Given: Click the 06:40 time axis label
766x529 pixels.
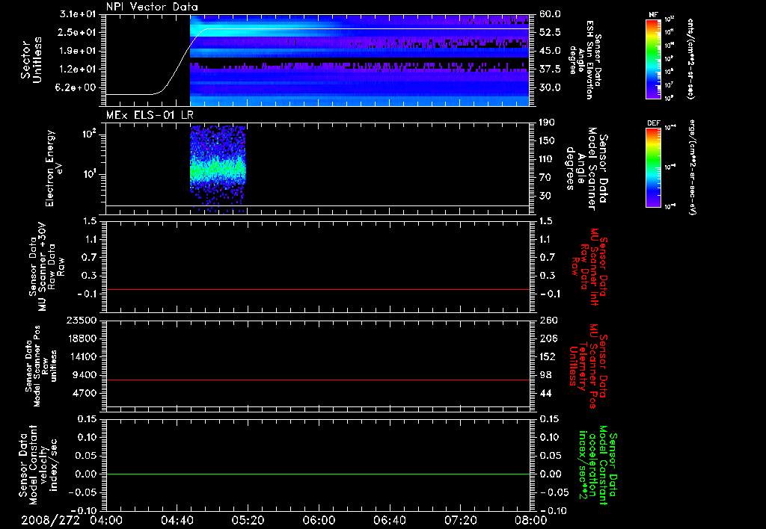Looking at the screenshot, I should pyautogui.click(x=390, y=520).
